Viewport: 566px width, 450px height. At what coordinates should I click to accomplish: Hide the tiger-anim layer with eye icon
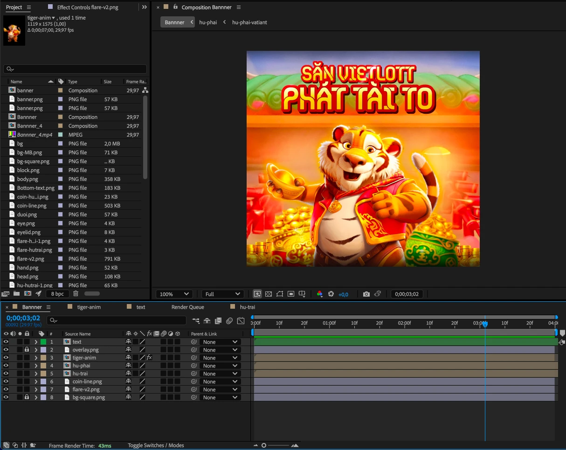pyautogui.click(x=6, y=358)
